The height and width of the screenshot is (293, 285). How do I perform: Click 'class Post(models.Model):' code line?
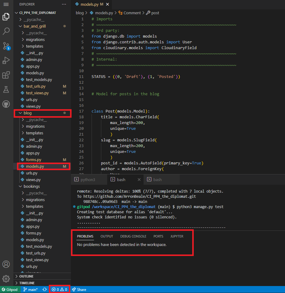click(120, 111)
